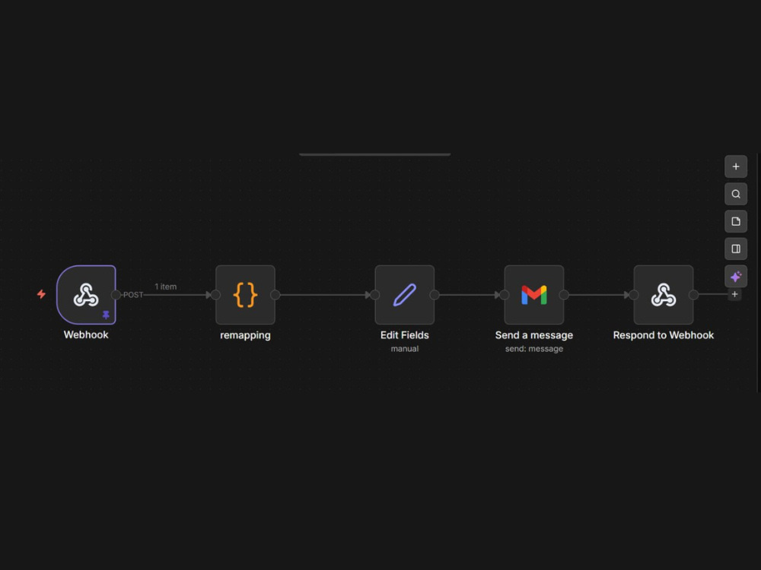
Task: Open the Respond to Webhook node
Action: point(664,295)
